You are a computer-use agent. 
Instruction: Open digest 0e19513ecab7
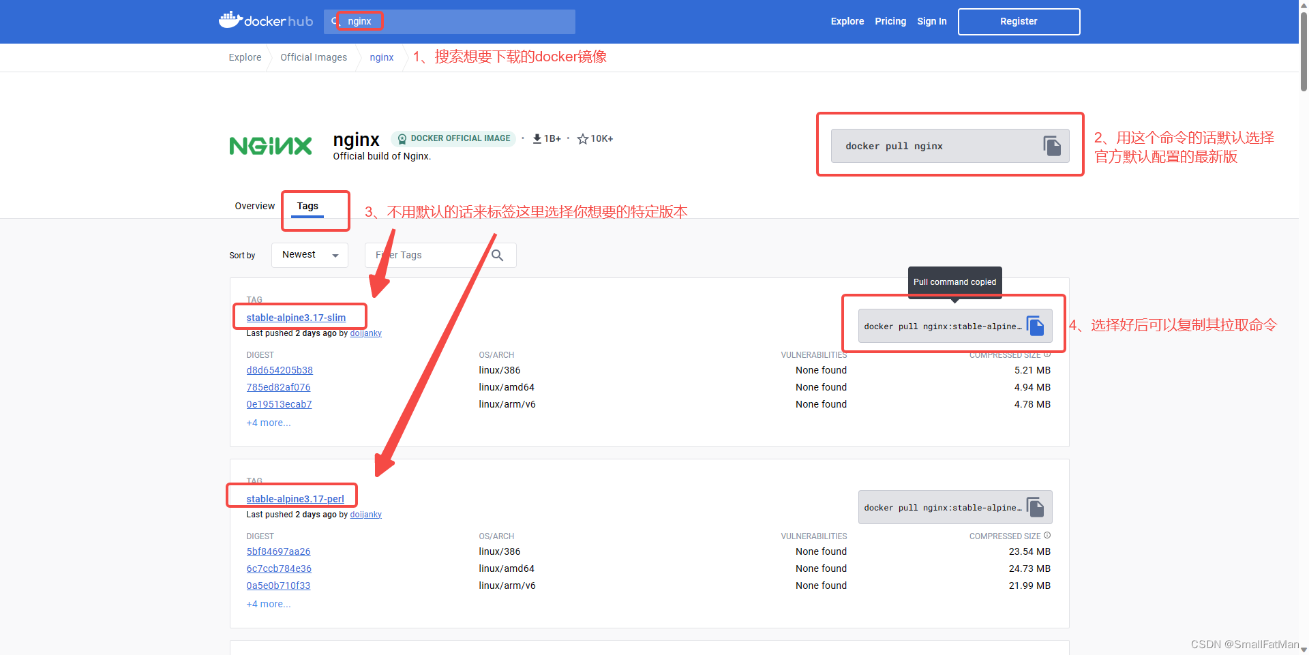point(279,404)
